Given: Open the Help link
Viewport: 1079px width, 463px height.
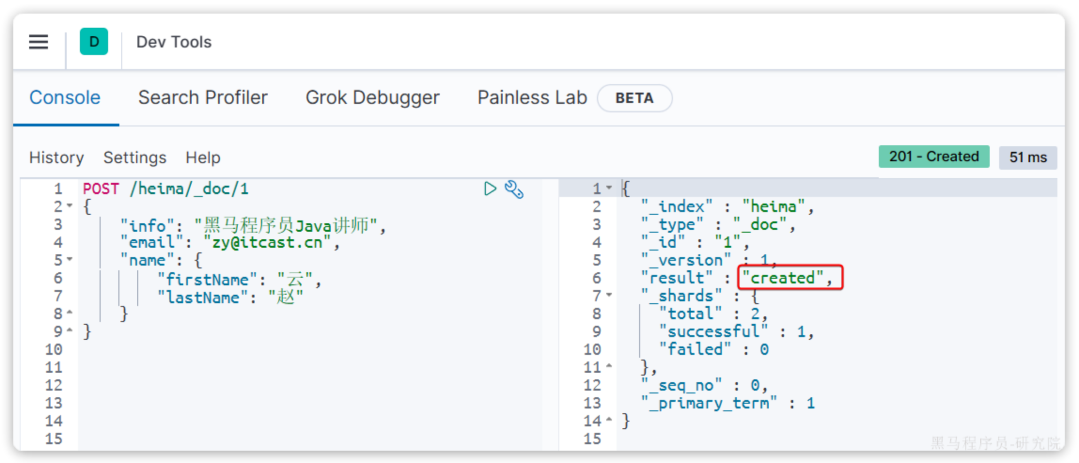Looking at the screenshot, I should [203, 157].
